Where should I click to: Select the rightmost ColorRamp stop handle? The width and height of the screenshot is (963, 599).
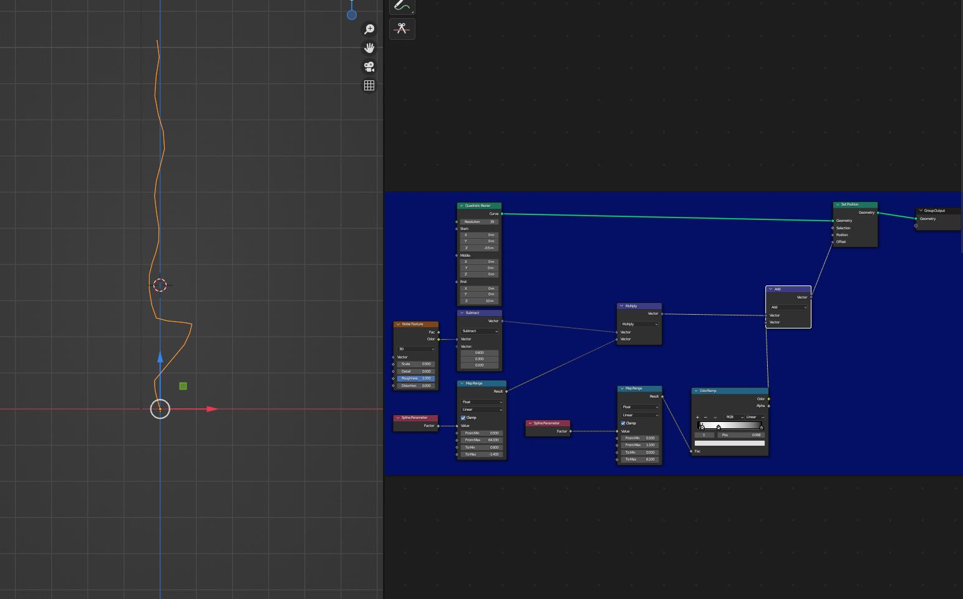[762, 427]
